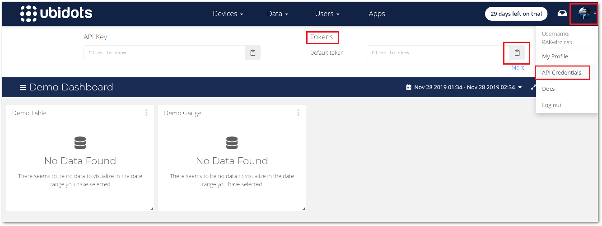Open the Demo Table widget options menu
The width and height of the screenshot is (602, 226).
(x=146, y=113)
